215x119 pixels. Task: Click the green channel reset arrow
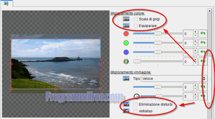(203, 43)
